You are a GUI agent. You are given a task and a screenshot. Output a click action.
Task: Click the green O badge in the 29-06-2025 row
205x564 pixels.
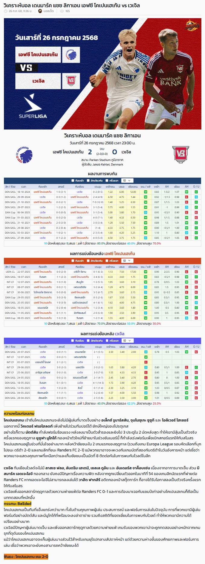coord(196,367)
